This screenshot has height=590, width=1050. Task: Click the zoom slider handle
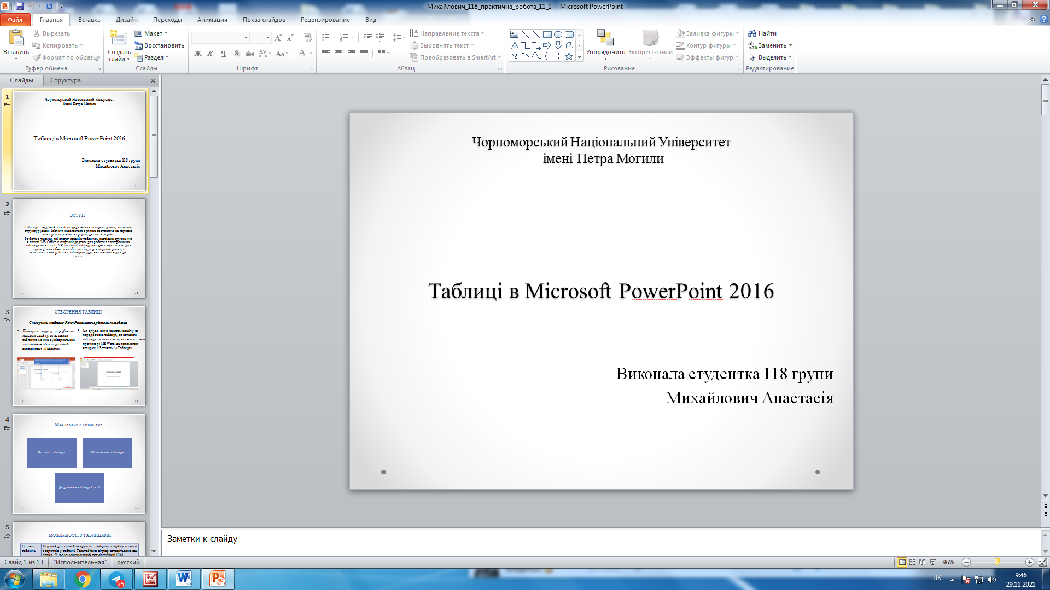997,562
